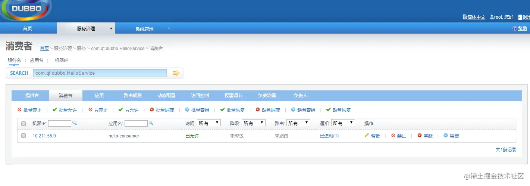Open the 访问 filter dropdown
Viewport: 530px width, 186px height.
click(209, 123)
